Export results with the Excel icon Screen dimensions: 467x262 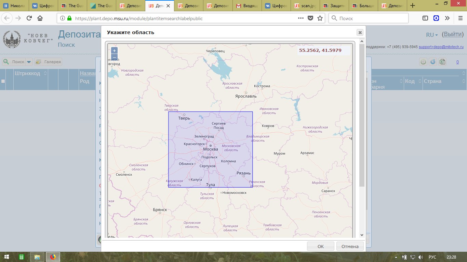click(442, 62)
